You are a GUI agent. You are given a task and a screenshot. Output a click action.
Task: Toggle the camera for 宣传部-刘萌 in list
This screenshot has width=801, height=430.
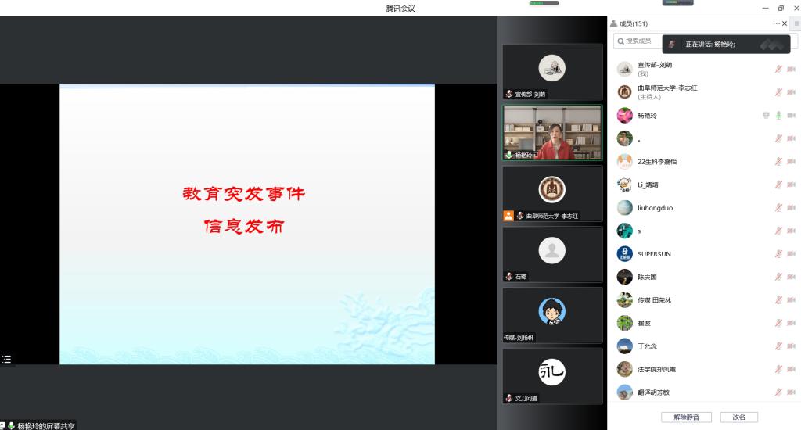791,70
